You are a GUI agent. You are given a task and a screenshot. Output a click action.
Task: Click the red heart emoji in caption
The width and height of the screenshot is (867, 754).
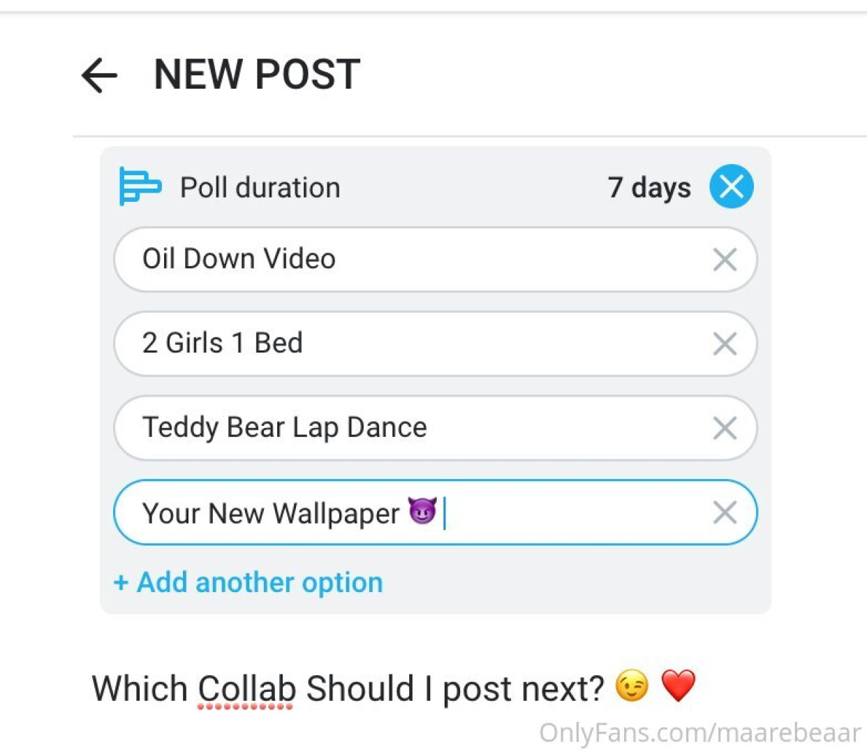pos(678,686)
